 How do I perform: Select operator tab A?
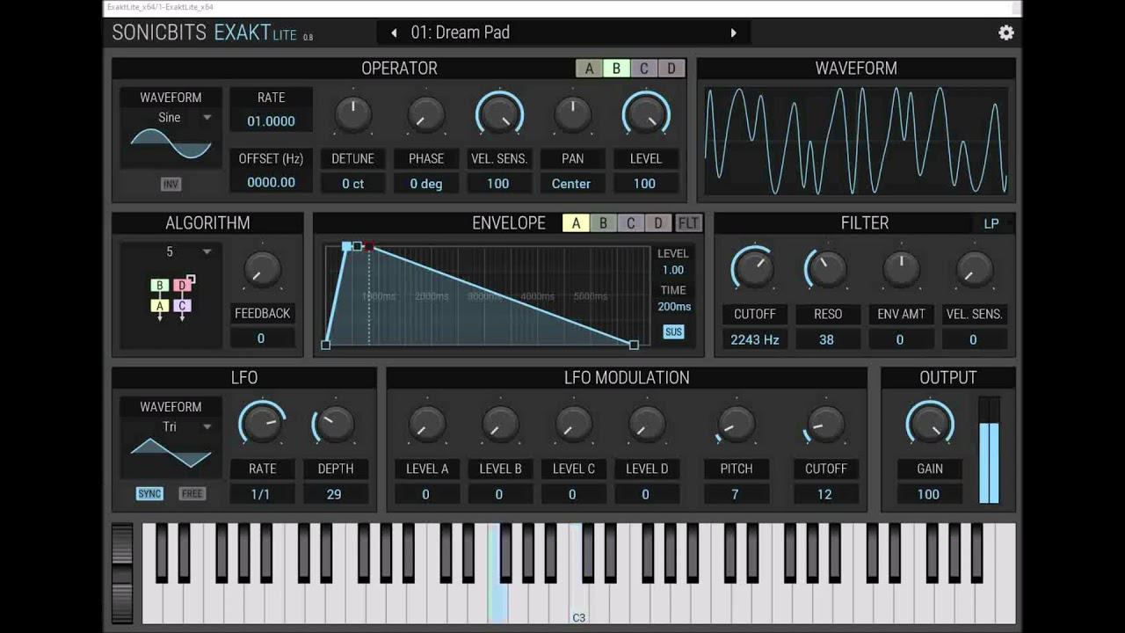tap(589, 69)
